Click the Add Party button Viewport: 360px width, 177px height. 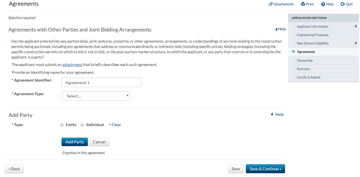[75, 142]
